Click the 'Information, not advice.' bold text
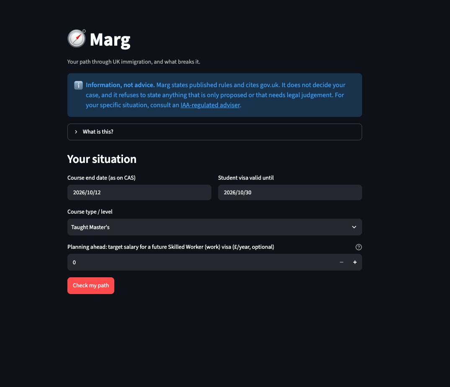The height and width of the screenshot is (387, 450). tap(120, 85)
